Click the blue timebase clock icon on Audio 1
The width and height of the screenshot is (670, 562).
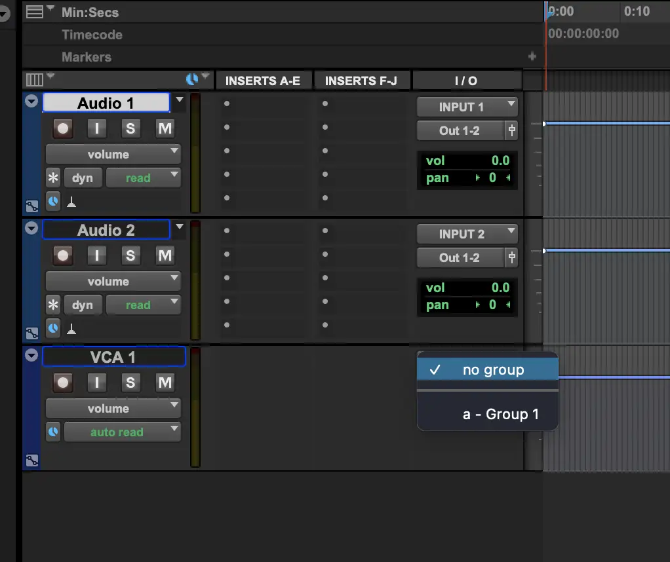(x=53, y=201)
